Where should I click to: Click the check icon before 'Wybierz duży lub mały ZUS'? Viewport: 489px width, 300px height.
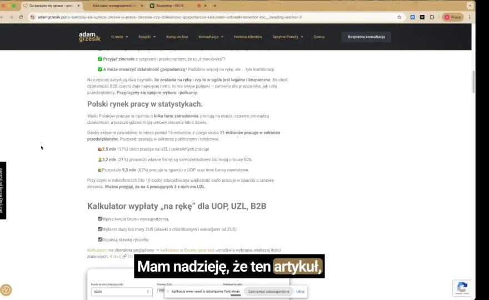[x=100, y=229]
